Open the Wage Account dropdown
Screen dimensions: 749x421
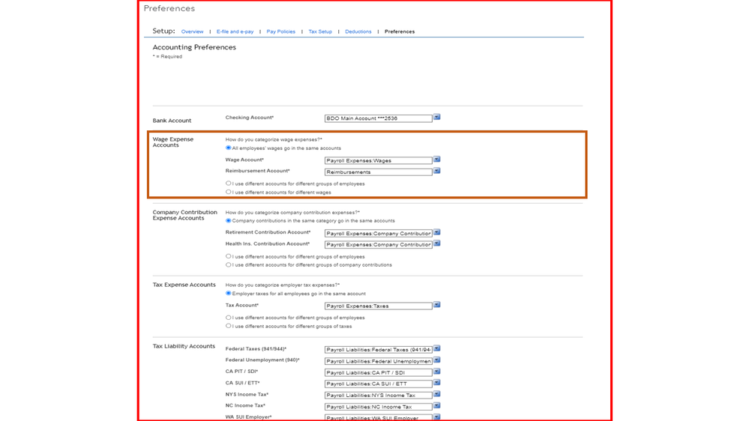pyautogui.click(x=436, y=160)
